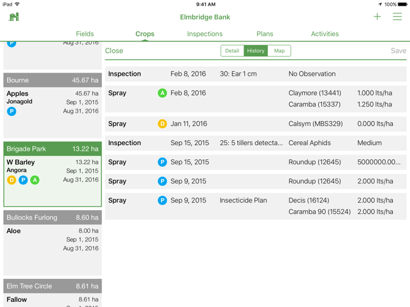Image resolution: width=410 pixels, height=307 pixels.
Task: Open the Cereal Aphids inspection row
Action: (255, 143)
